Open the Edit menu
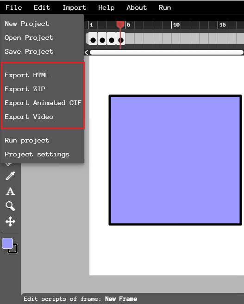The image size is (244, 304). (42, 7)
